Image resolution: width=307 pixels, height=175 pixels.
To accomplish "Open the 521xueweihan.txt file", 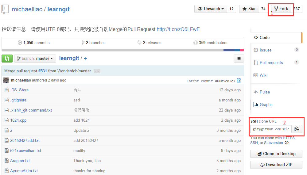I will pyautogui.click(x=26, y=151).
